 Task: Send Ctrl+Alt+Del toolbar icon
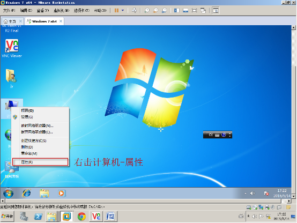[x=134, y=10]
